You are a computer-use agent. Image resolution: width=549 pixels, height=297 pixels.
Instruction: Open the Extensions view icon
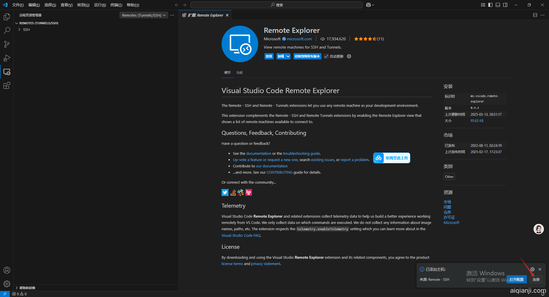click(x=7, y=85)
